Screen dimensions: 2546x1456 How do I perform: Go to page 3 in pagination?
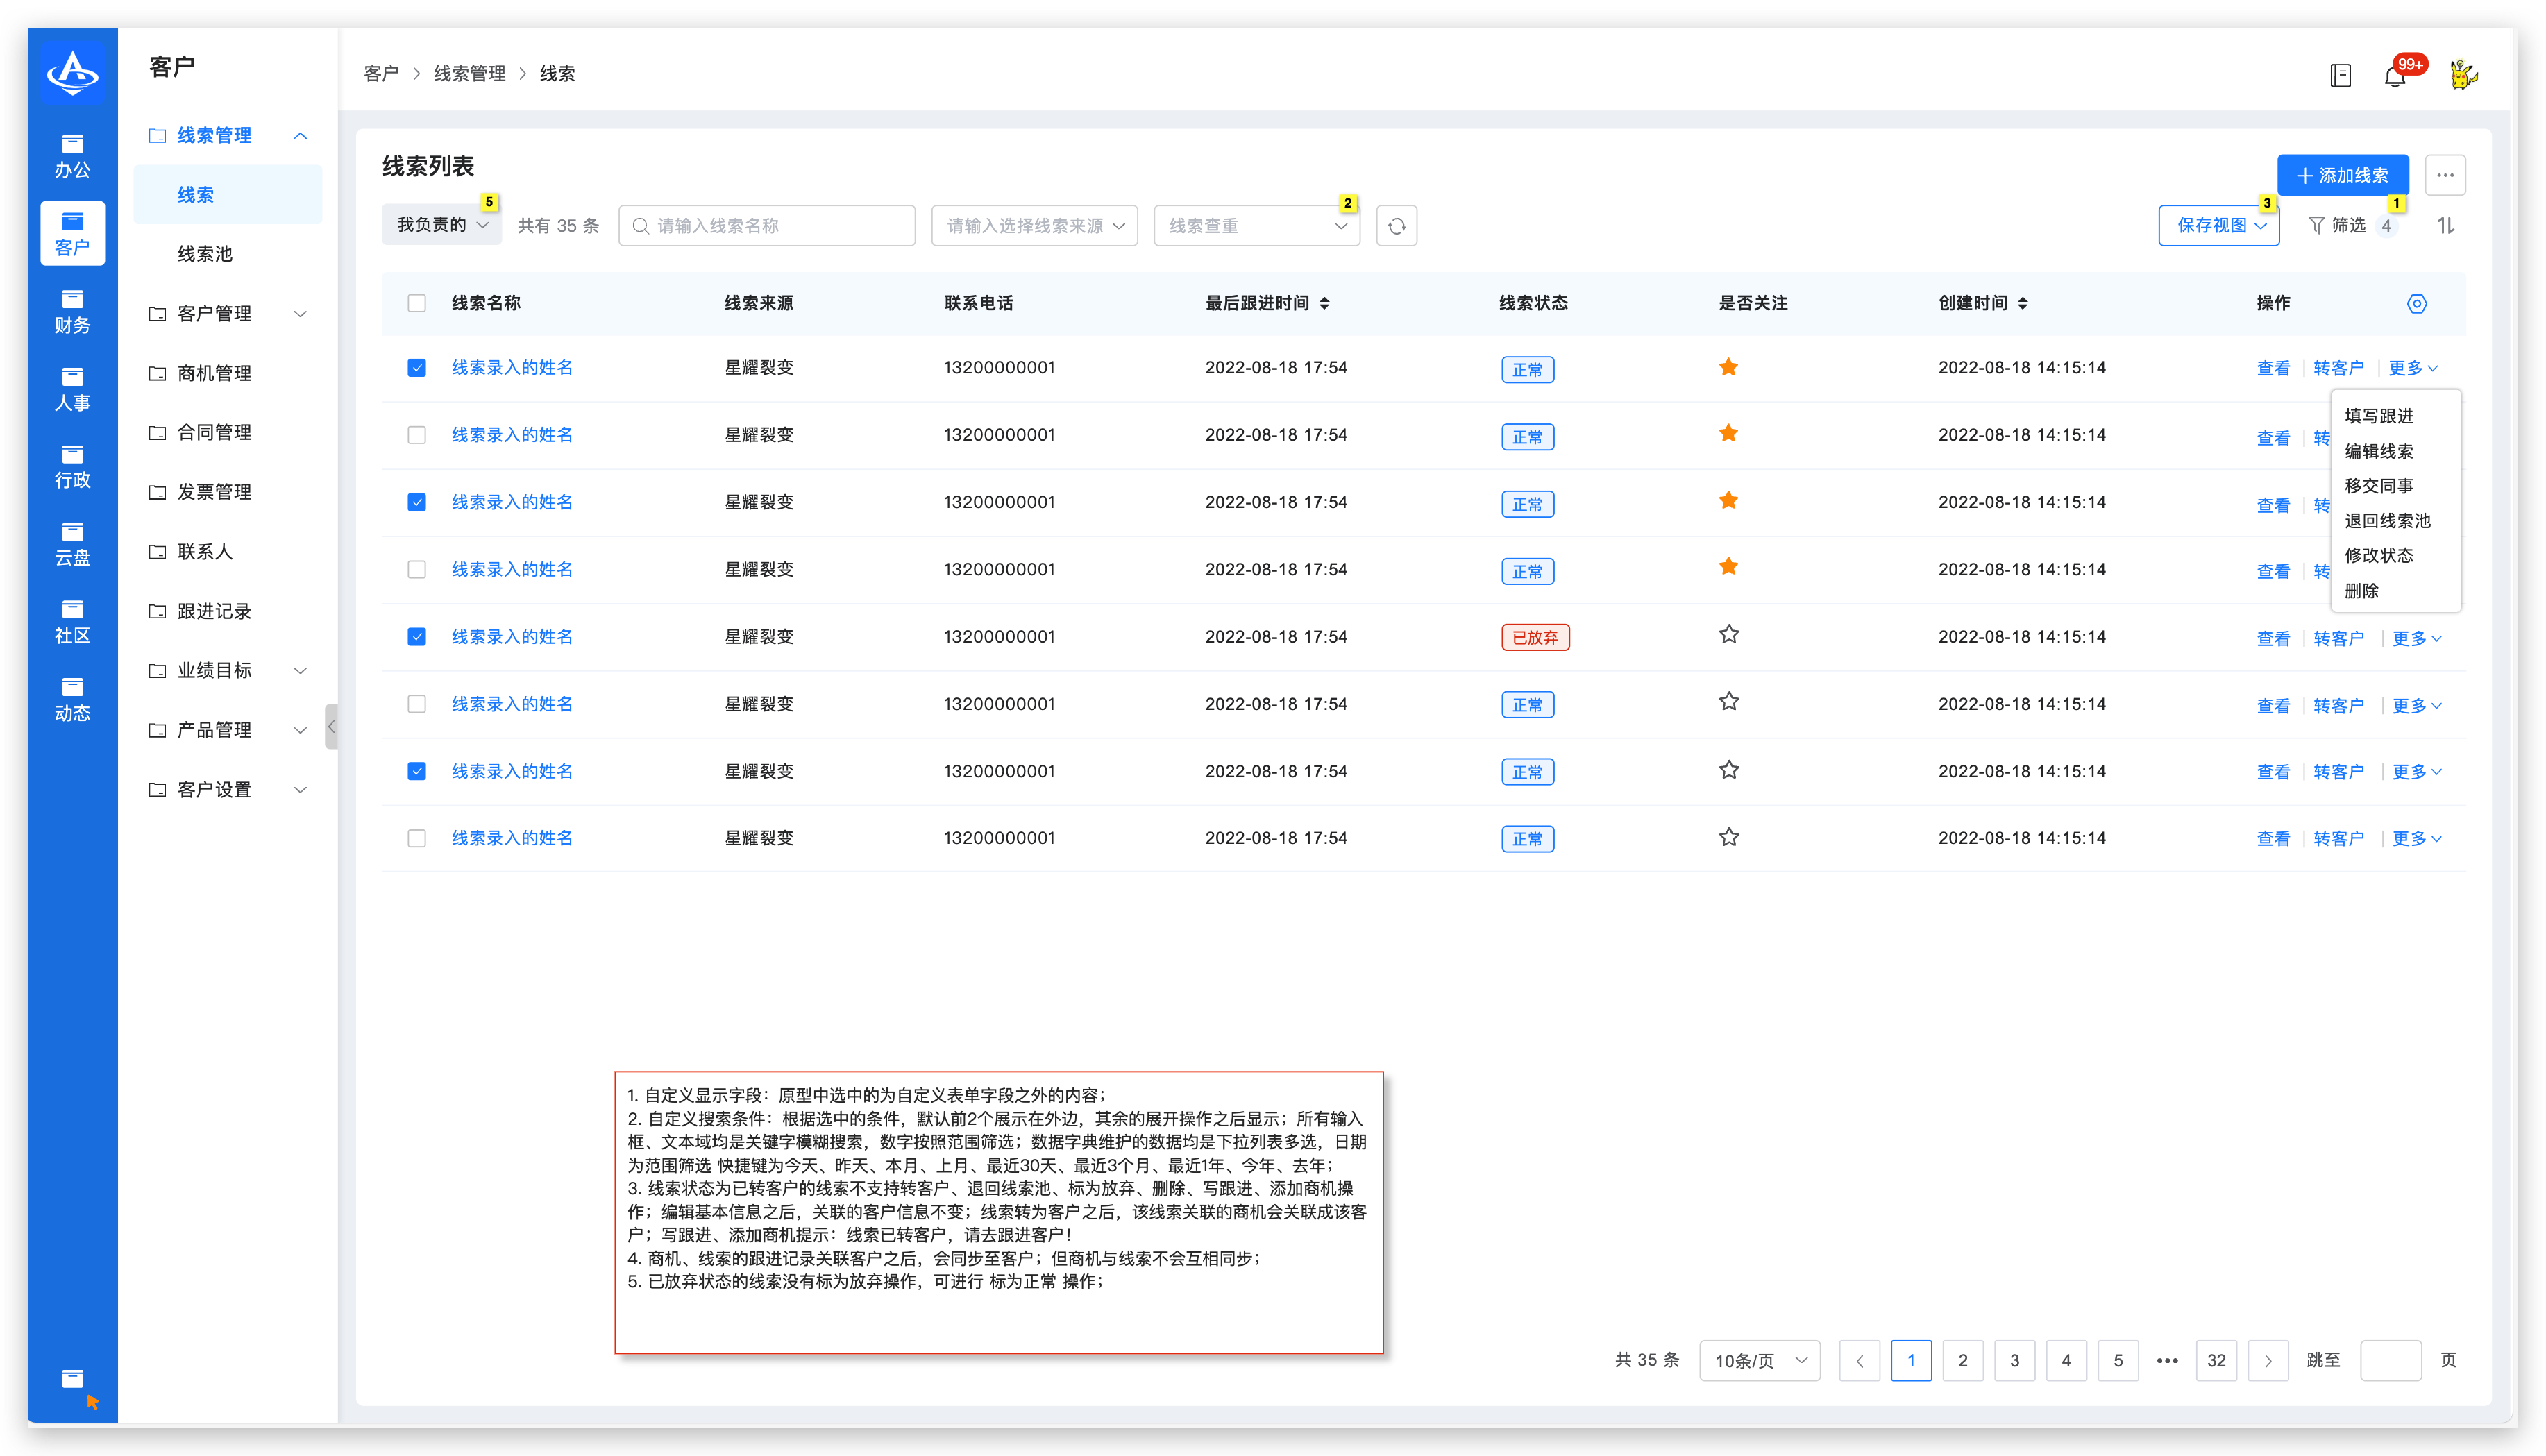2014,1360
